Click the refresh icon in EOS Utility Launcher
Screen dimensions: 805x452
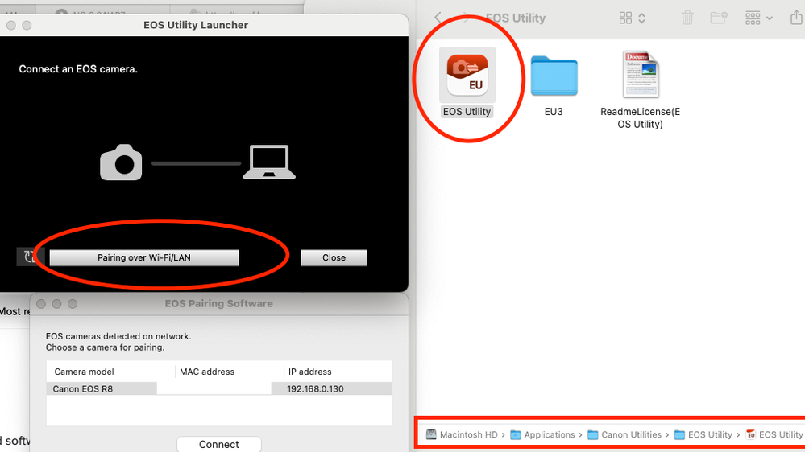pos(30,257)
